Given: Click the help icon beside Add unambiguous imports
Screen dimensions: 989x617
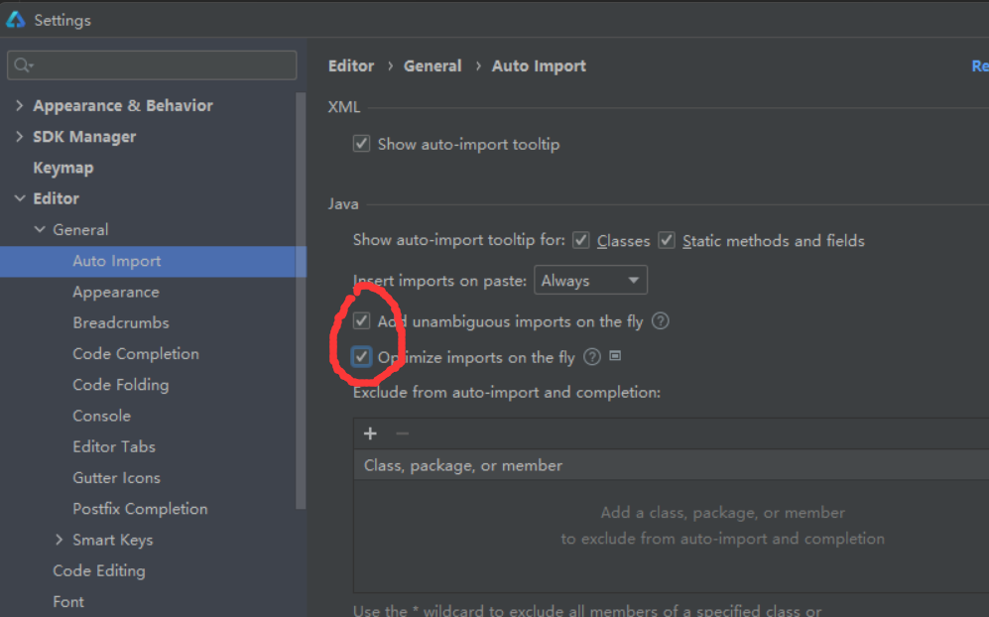Looking at the screenshot, I should [x=661, y=321].
